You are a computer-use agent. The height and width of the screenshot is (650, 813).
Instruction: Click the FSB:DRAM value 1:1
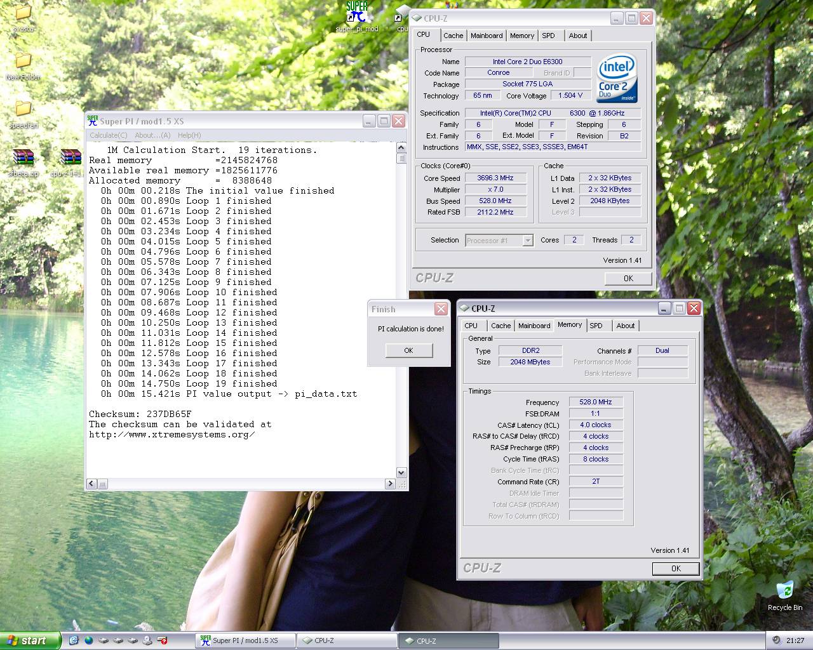point(596,413)
